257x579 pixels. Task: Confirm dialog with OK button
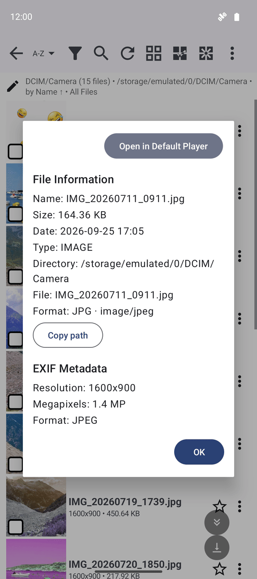click(x=199, y=452)
